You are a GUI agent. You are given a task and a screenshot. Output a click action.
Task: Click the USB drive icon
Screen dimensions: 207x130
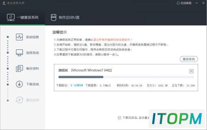[53, 17]
